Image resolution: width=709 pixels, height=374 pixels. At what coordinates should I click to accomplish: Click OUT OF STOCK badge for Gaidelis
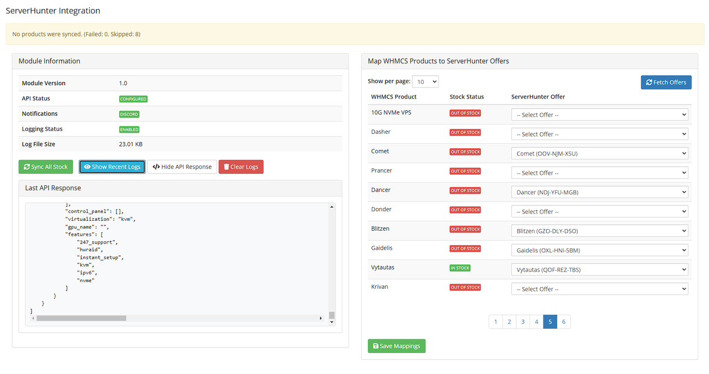[465, 248]
